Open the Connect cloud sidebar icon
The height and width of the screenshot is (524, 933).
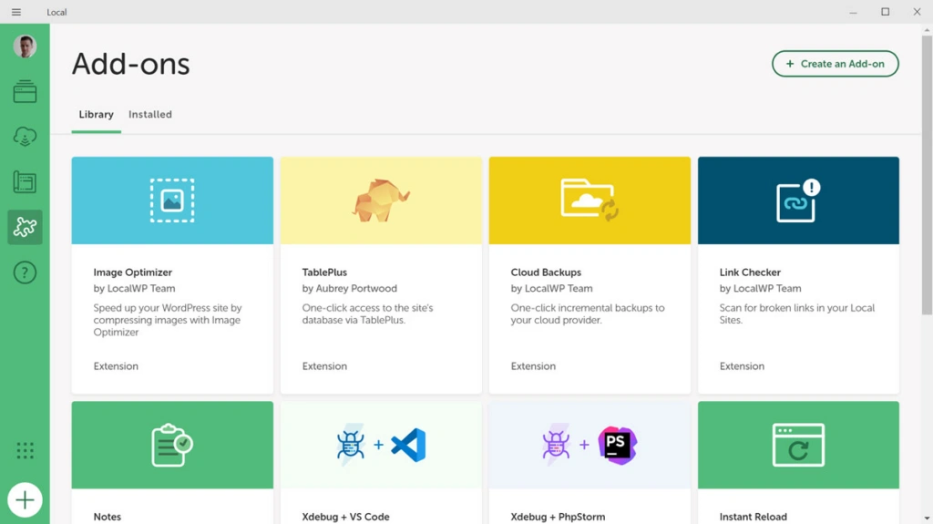click(25, 137)
